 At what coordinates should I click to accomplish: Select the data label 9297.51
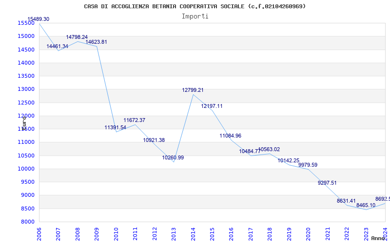tap(327, 183)
